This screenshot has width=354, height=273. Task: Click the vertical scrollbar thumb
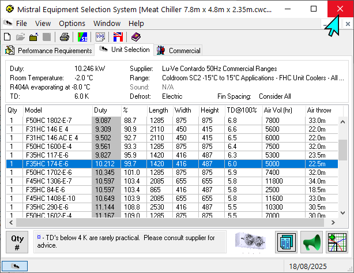click(342, 150)
